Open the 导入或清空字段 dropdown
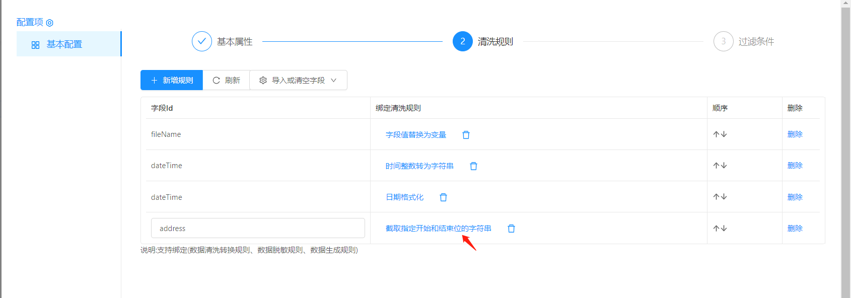The width and height of the screenshot is (851, 298). 298,80
